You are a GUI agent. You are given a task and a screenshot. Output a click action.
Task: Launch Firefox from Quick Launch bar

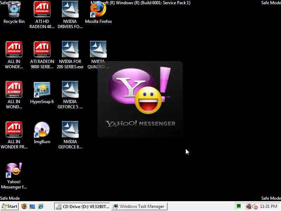pos(24,206)
